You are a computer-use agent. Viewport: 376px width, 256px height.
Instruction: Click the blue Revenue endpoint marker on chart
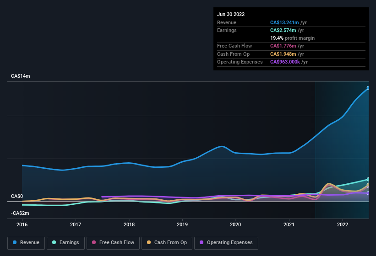click(368, 88)
